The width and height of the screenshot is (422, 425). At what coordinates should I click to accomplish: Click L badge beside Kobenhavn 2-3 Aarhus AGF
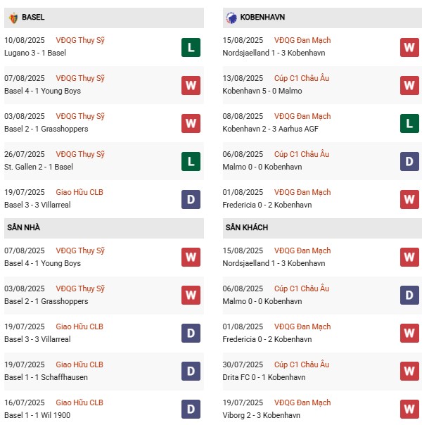click(409, 123)
